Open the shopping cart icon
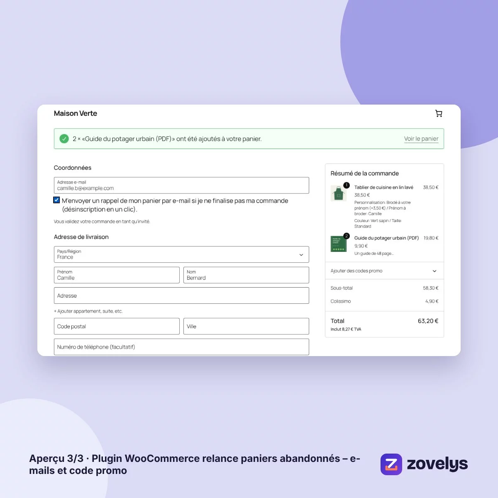The height and width of the screenshot is (498, 498). pos(439,114)
